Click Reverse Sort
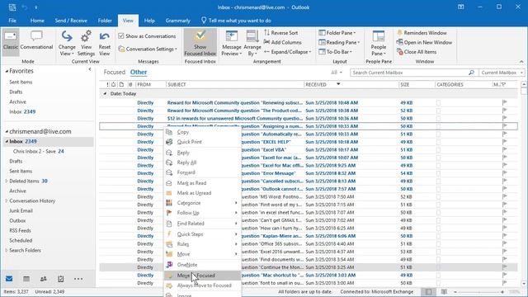Screen dimensions: 528x297 [x=280, y=33]
